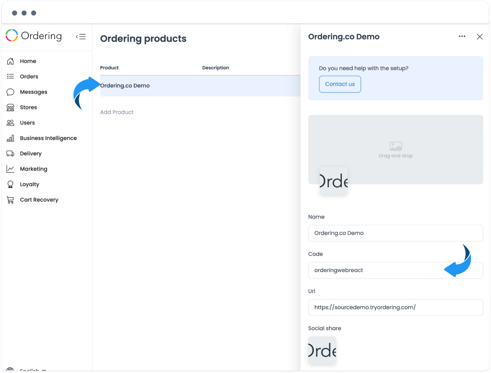Click the Ordering logo icon
491x373 pixels.
12,36
